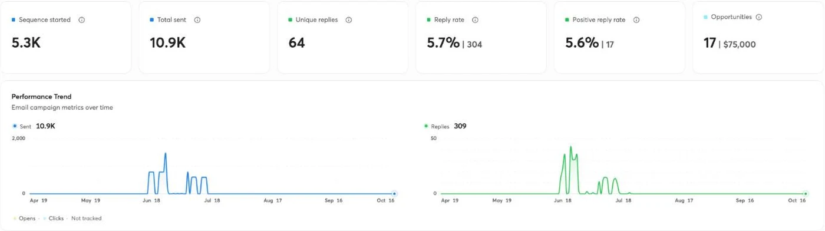This screenshot has height=231, width=825.
Task: Click the info icon beside Positive reply rate
Action: pos(636,20)
